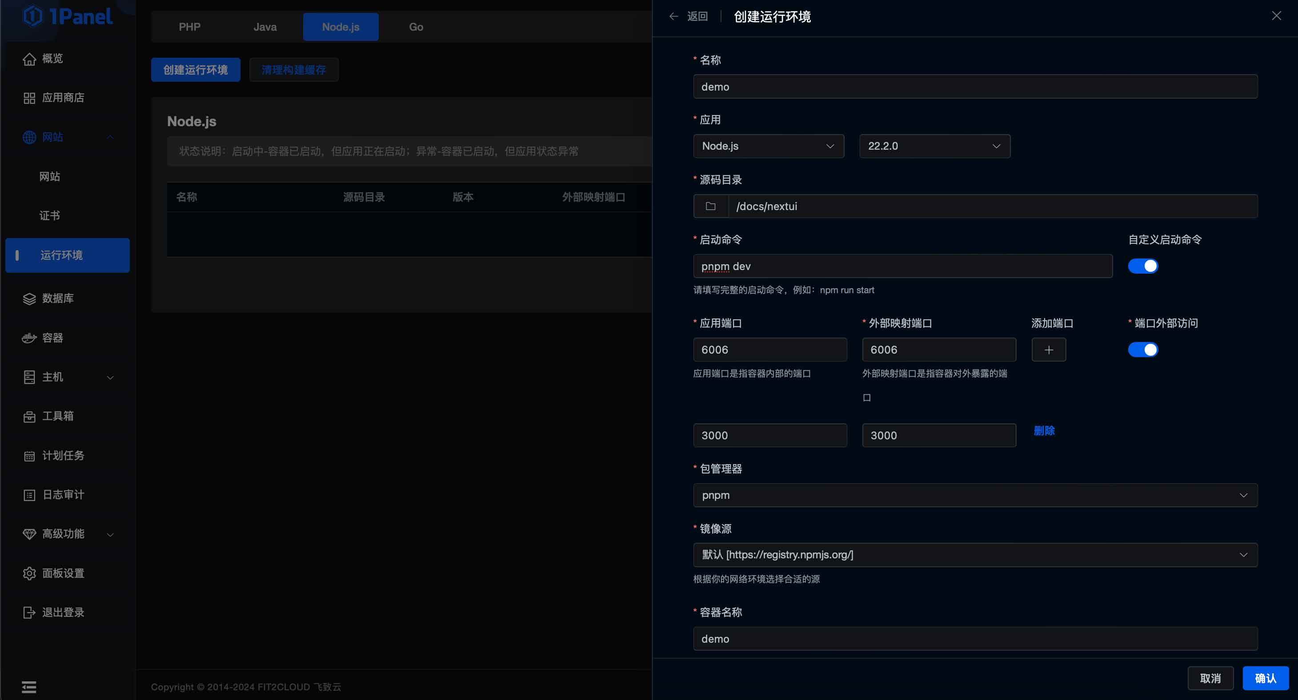Screen dimensions: 1298x700
Task: Click the 取消 button
Action: [1210, 678]
